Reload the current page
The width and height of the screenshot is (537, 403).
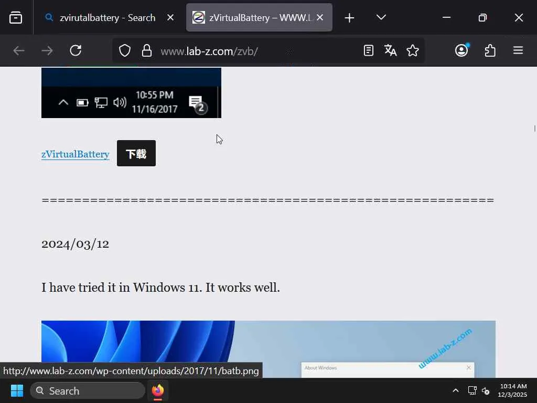76,51
